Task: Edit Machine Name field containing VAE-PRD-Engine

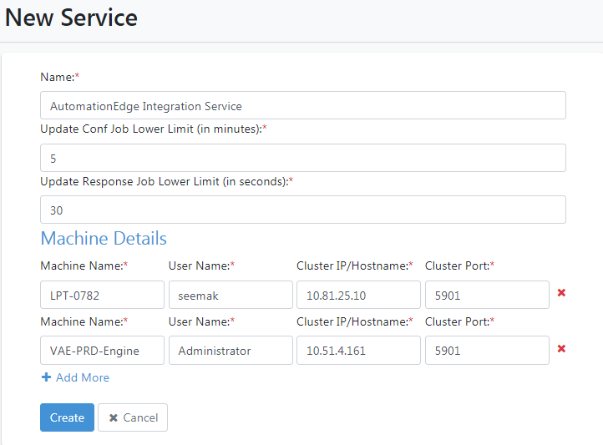Action: click(x=102, y=350)
